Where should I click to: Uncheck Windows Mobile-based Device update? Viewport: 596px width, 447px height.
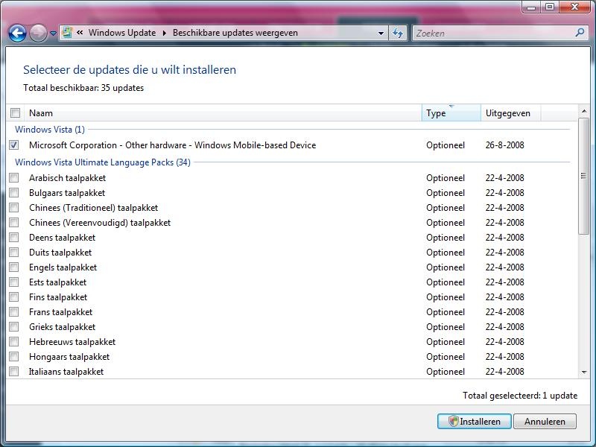point(14,145)
